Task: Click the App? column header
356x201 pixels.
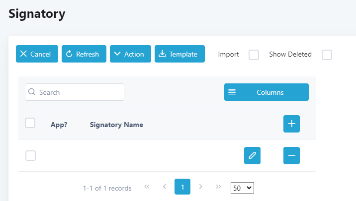Action: pos(59,125)
